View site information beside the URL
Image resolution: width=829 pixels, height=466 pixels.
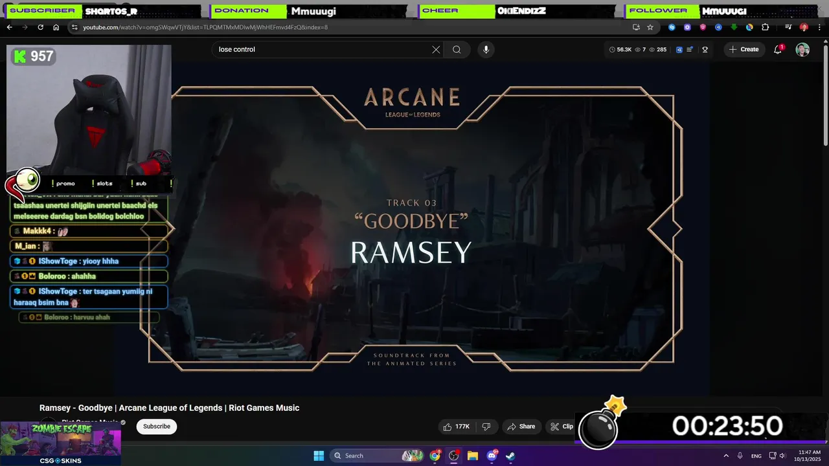pos(74,27)
